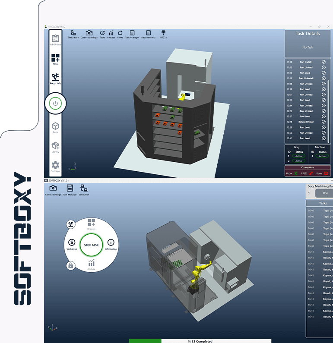Open the Robot Info panel in the sidebar

pos(55,79)
